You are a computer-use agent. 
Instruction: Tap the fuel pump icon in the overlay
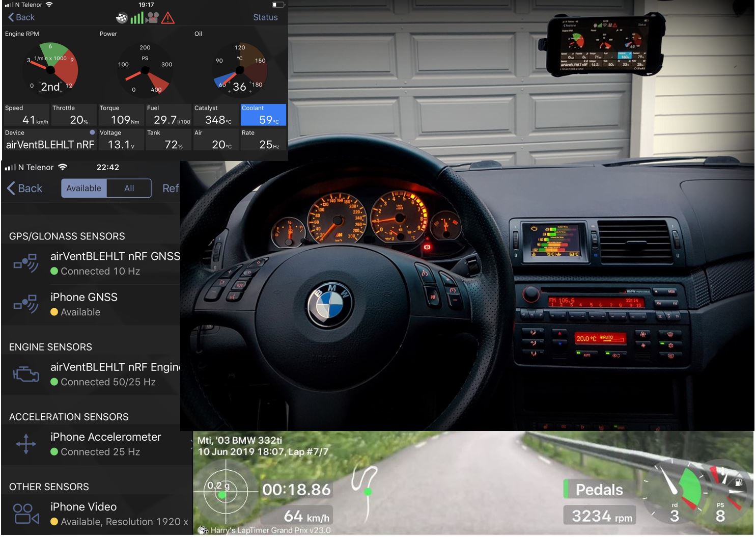pyautogui.click(x=738, y=481)
